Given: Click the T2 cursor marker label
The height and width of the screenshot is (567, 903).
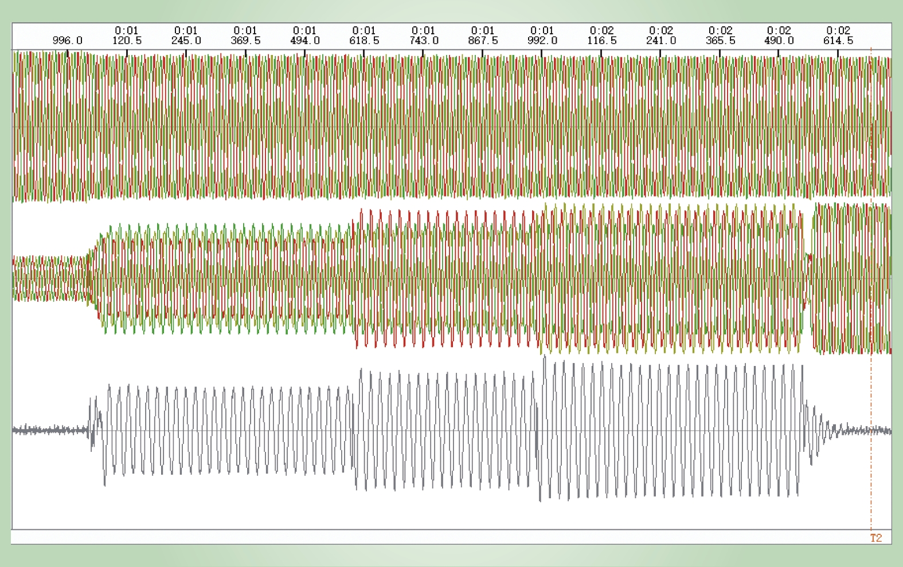Looking at the screenshot, I should (875, 538).
